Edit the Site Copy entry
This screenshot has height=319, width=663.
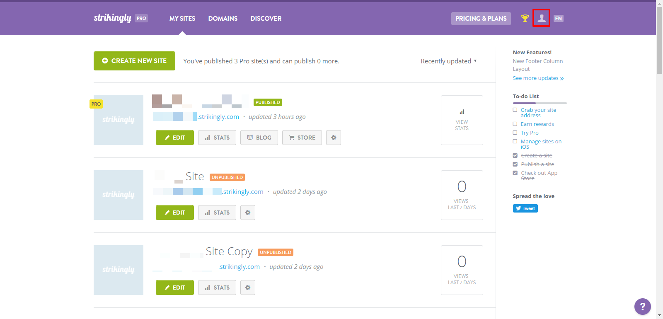point(175,288)
